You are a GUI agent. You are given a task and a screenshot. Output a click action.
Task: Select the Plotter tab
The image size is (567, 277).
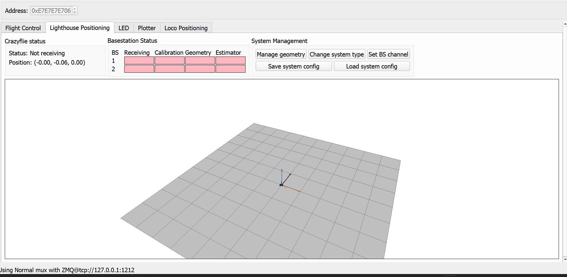(x=147, y=28)
